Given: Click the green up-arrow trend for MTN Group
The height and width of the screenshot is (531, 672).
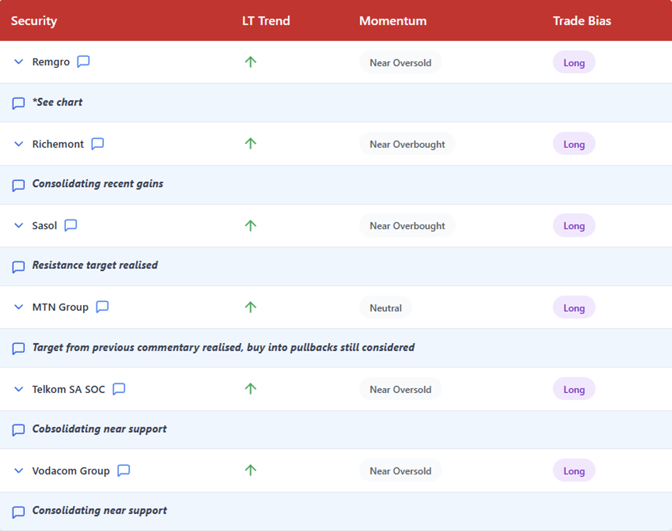Looking at the screenshot, I should click(x=250, y=307).
